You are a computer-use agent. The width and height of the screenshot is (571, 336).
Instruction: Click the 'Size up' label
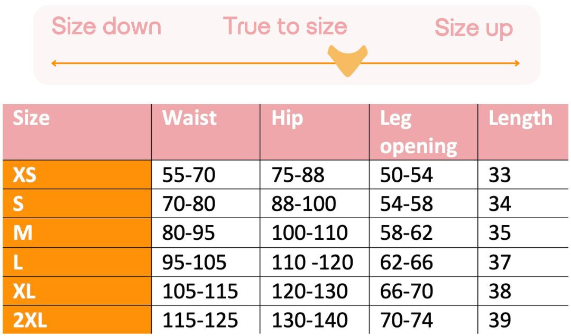[473, 28]
